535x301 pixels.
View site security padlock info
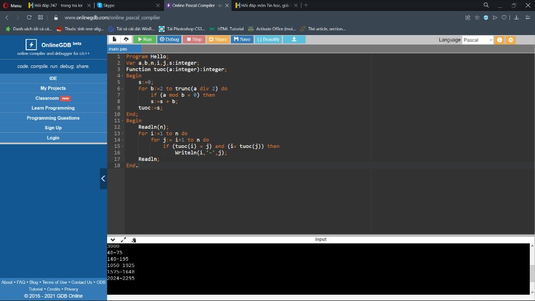(56, 18)
